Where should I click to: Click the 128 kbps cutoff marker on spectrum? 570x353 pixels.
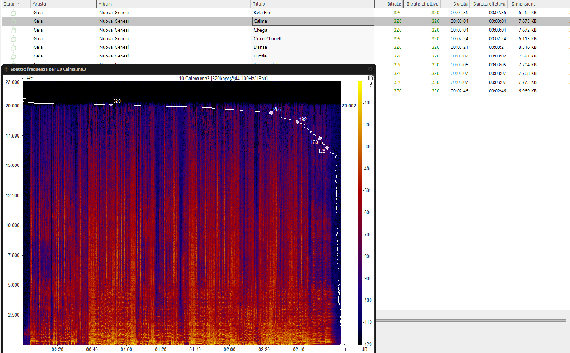point(327,147)
